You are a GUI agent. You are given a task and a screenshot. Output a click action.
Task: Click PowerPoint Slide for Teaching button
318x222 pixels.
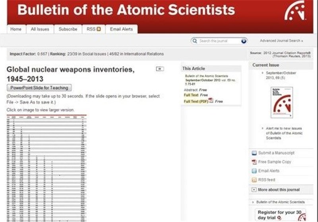[39, 88]
